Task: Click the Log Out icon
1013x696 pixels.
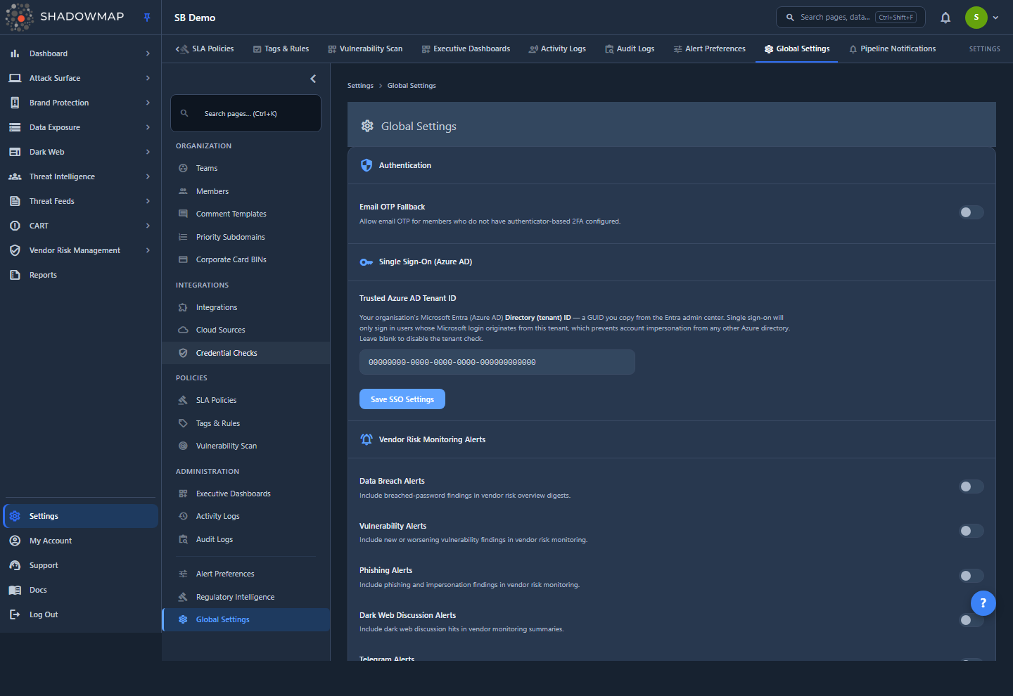Action: pyautogui.click(x=15, y=614)
